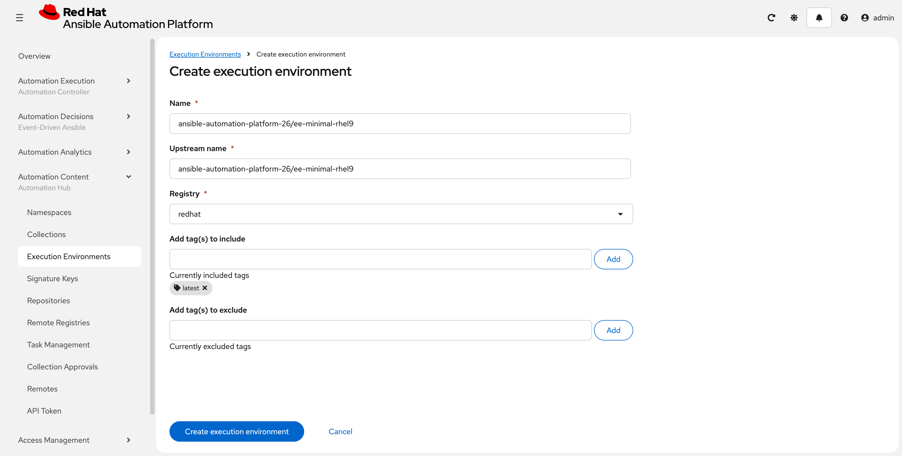Switch to Collection Approvals
This screenshot has height=456, width=902.
[x=62, y=366]
